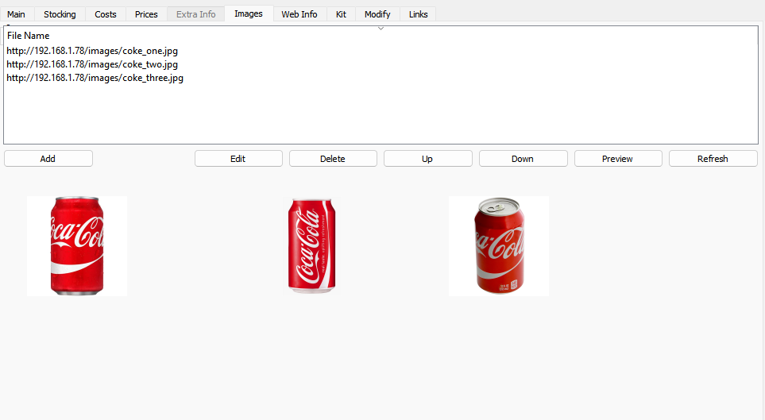This screenshot has height=420, width=765.
Task: Open the Modify tab
Action: (x=377, y=14)
